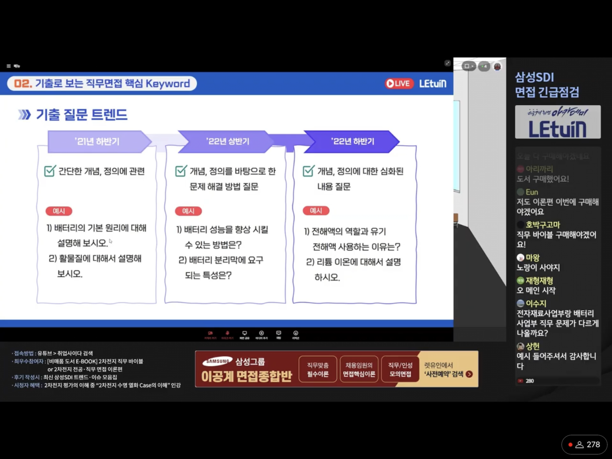Viewport: 612px width, 459px height.
Task: Click the collapse fullscreen arrows icon
Action: (447, 63)
